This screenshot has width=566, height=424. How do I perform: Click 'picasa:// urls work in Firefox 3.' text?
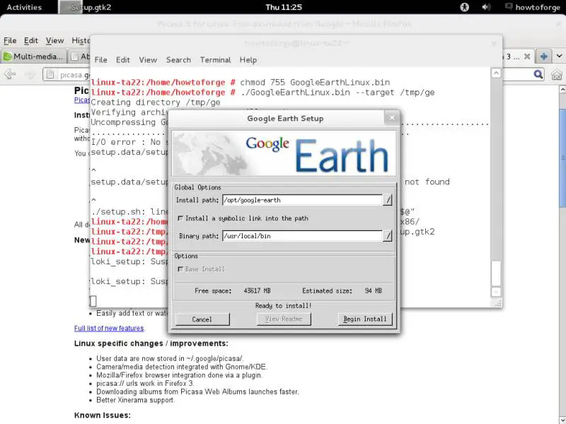coord(145,383)
